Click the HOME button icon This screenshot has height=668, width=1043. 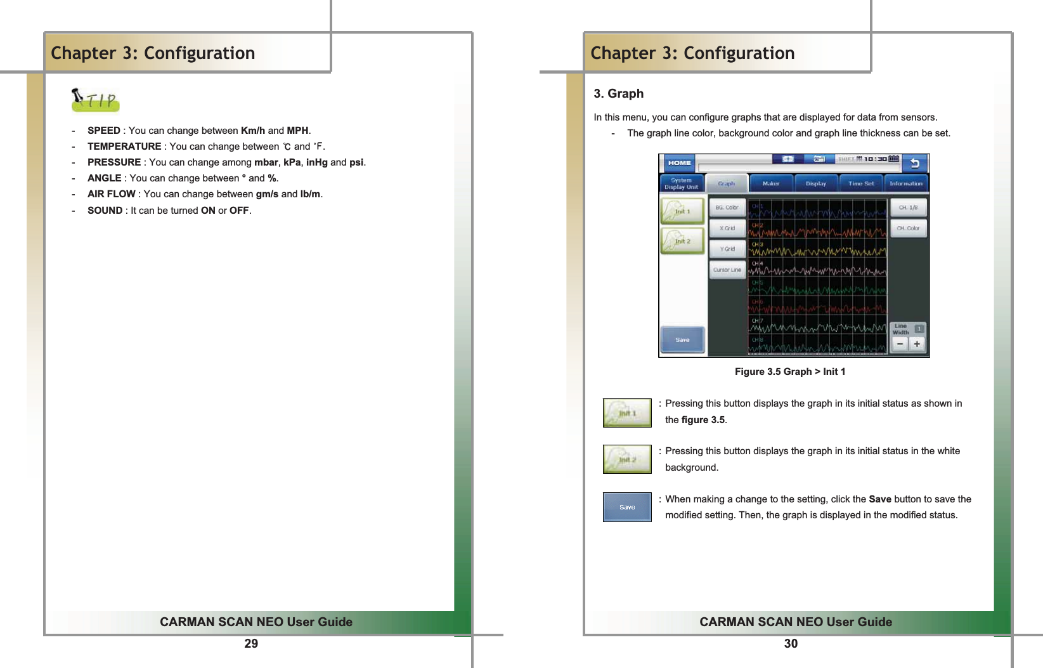click(x=679, y=163)
